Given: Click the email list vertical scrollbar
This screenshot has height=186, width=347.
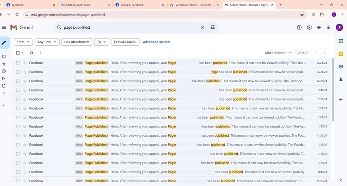Looking at the screenshot, I should tap(333, 89).
